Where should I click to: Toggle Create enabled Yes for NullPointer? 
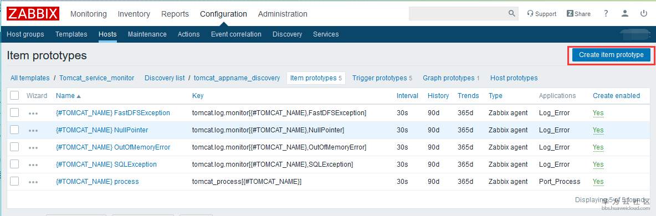point(598,130)
